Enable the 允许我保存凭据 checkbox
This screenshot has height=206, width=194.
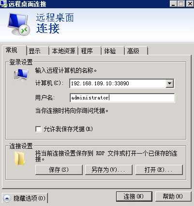click(38, 129)
